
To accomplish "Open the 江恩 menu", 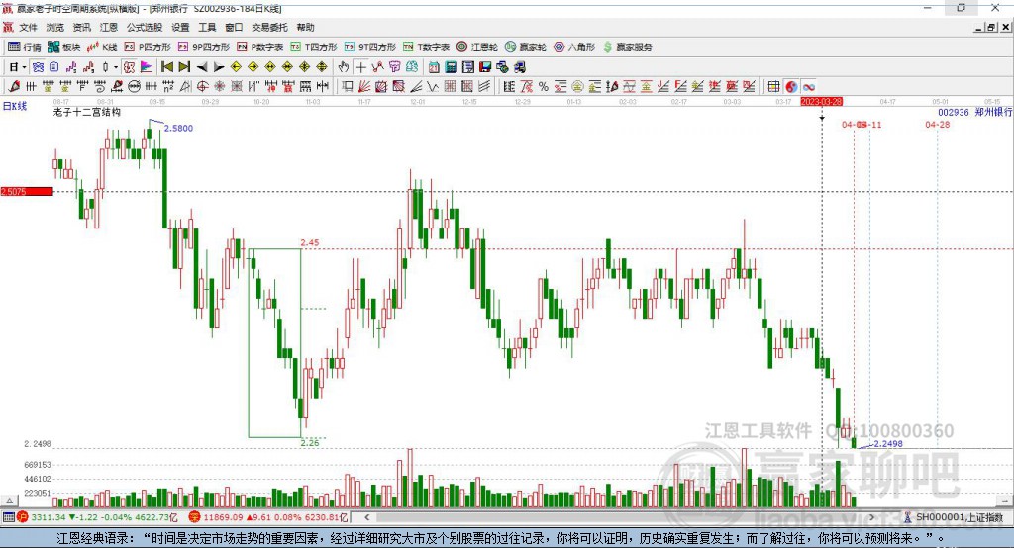I will 109,27.
